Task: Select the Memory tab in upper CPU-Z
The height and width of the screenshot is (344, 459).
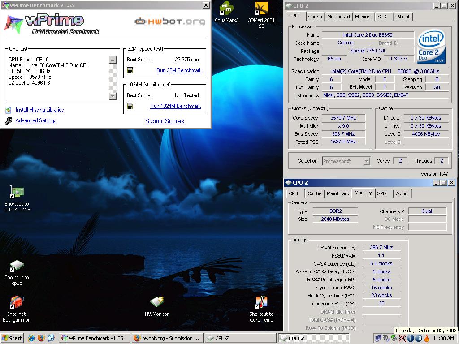Action: (x=363, y=17)
